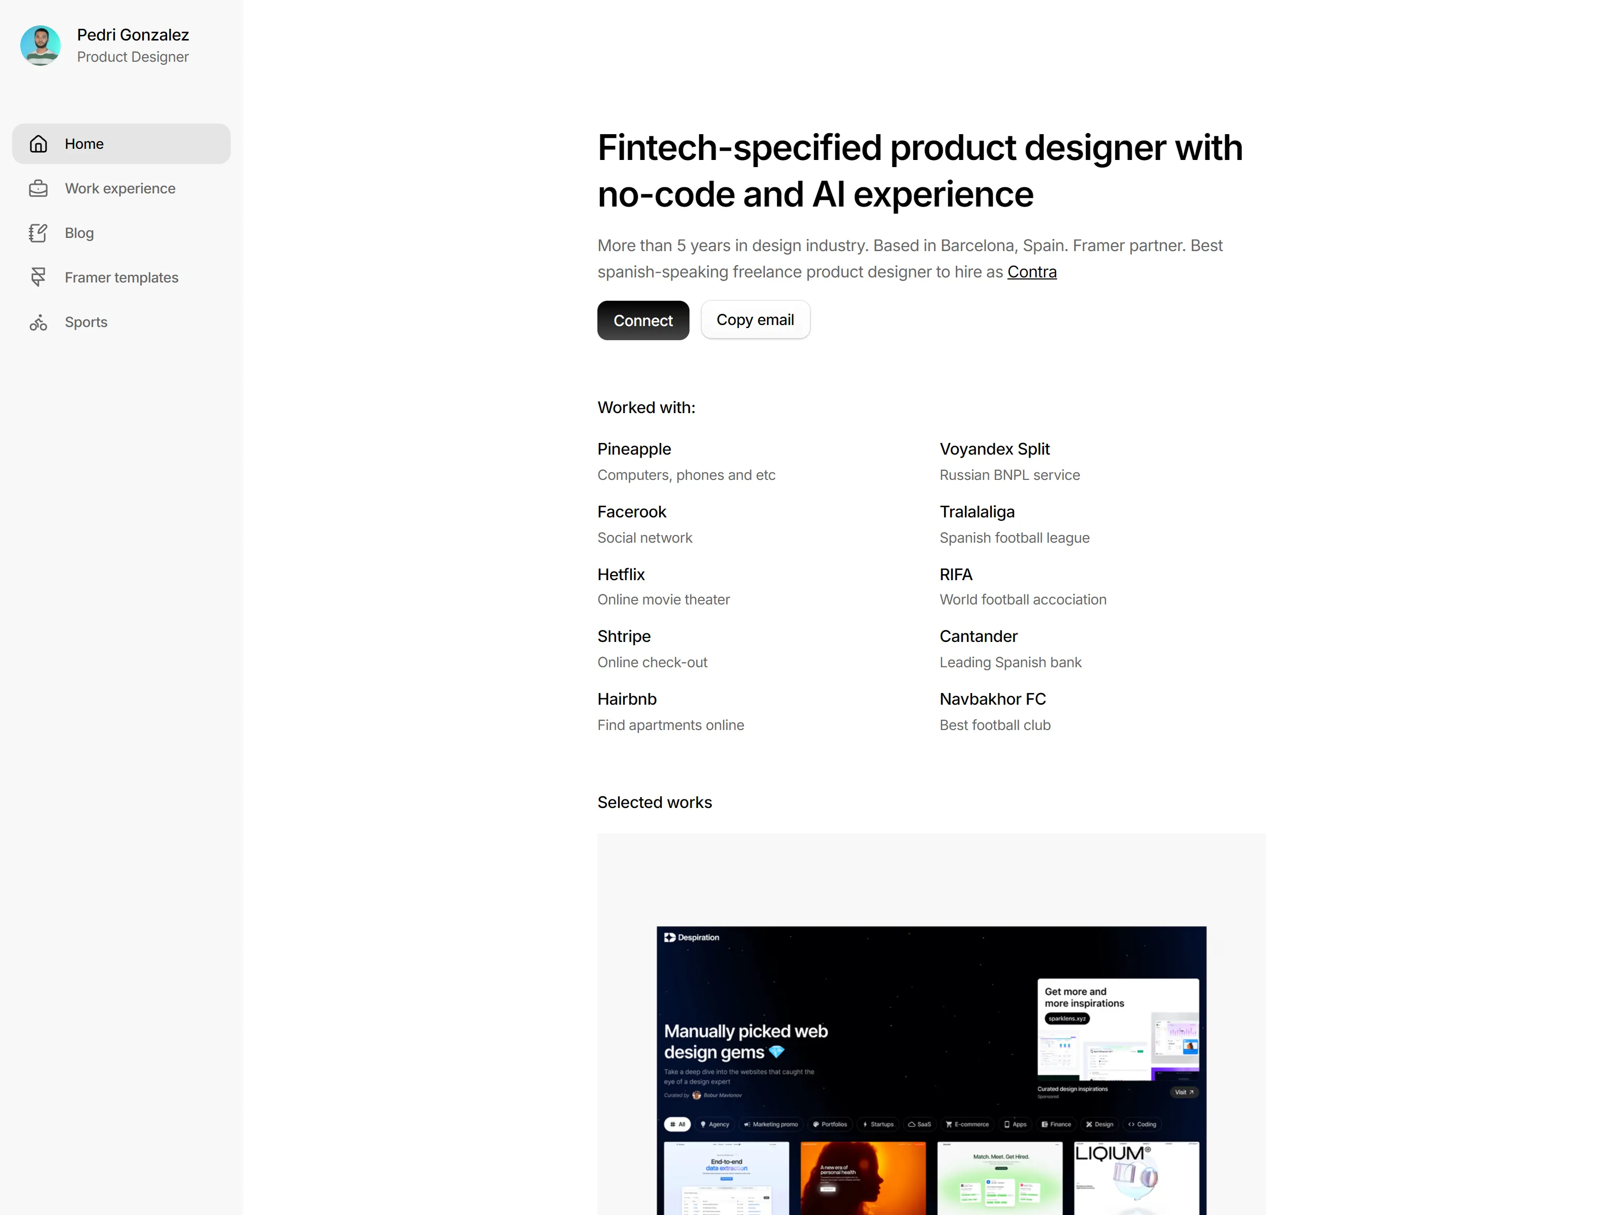Click the Despiration logo in preview
1620x1215 pixels.
[692, 938]
